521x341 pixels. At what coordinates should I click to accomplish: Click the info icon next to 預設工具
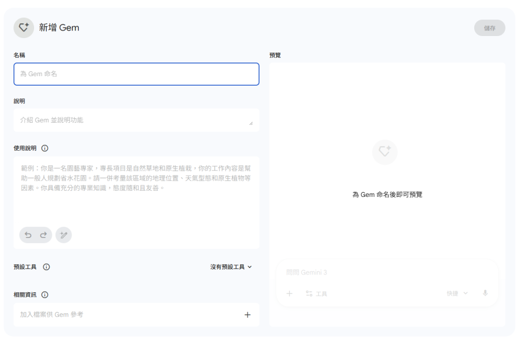click(x=46, y=267)
